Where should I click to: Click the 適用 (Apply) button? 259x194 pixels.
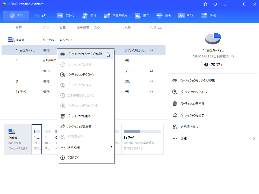click(x=16, y=16)
